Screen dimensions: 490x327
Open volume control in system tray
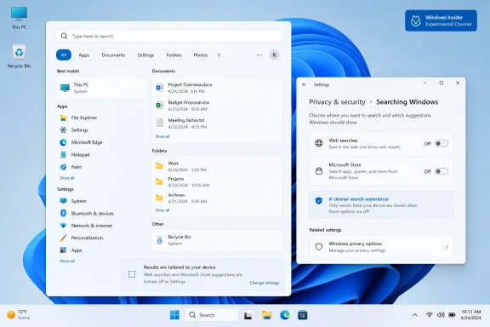[441, 315]
